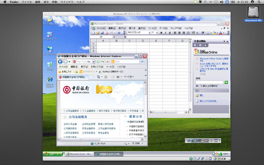
Task: Click the fx insert function icon
Action: click(125, 37)
